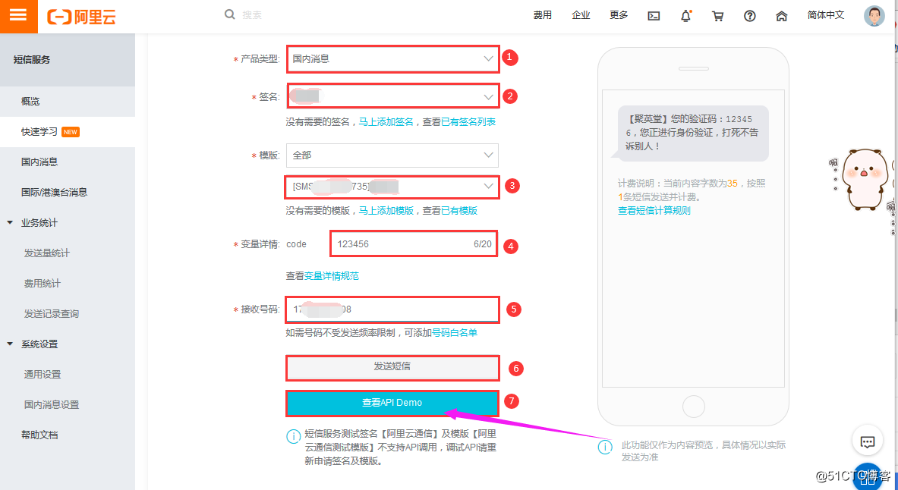Click the Aliyun logo
Viewport: 898px width, 490px height.
pyautogui.click(x=81, y=17)
